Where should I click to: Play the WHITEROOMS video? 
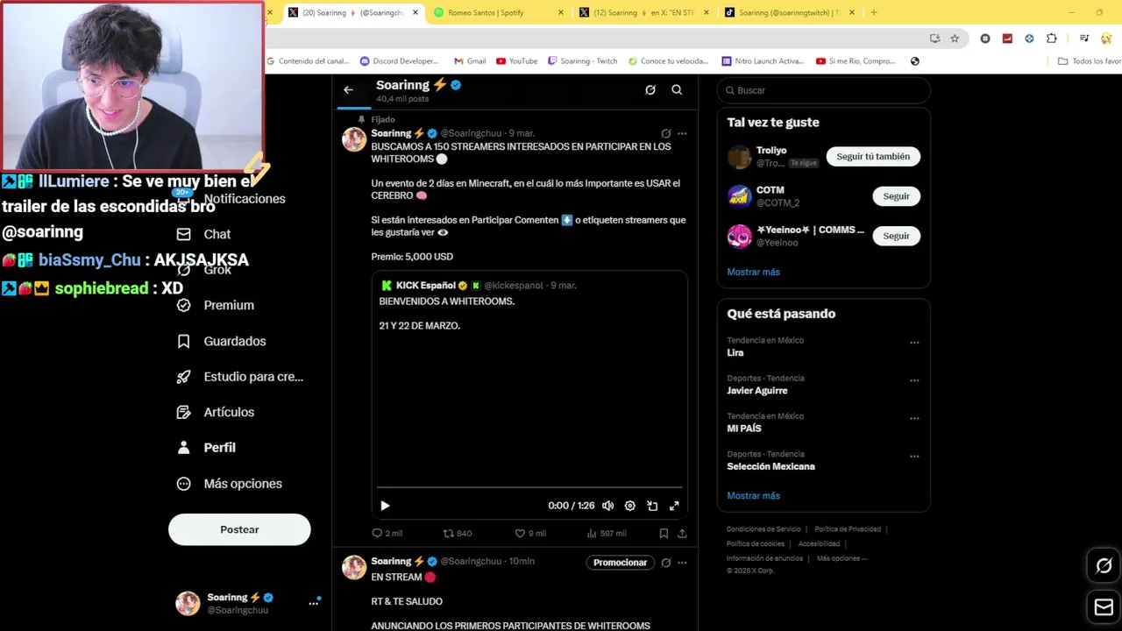(385, 506)
